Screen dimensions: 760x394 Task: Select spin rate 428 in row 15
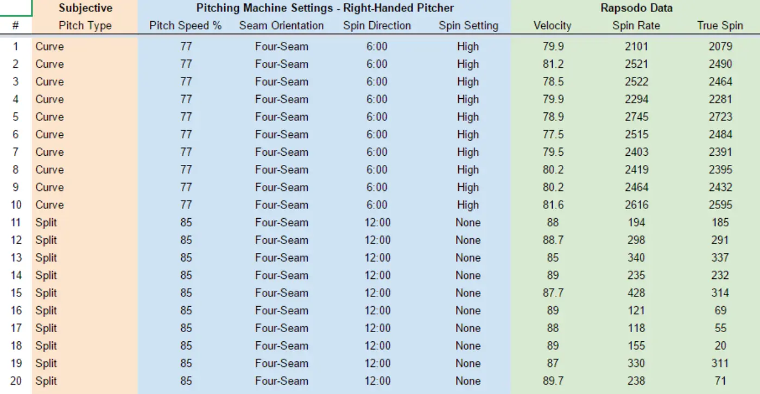tap(636, 293)
